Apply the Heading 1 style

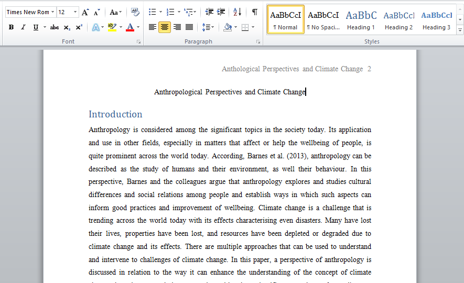[361, 19]
